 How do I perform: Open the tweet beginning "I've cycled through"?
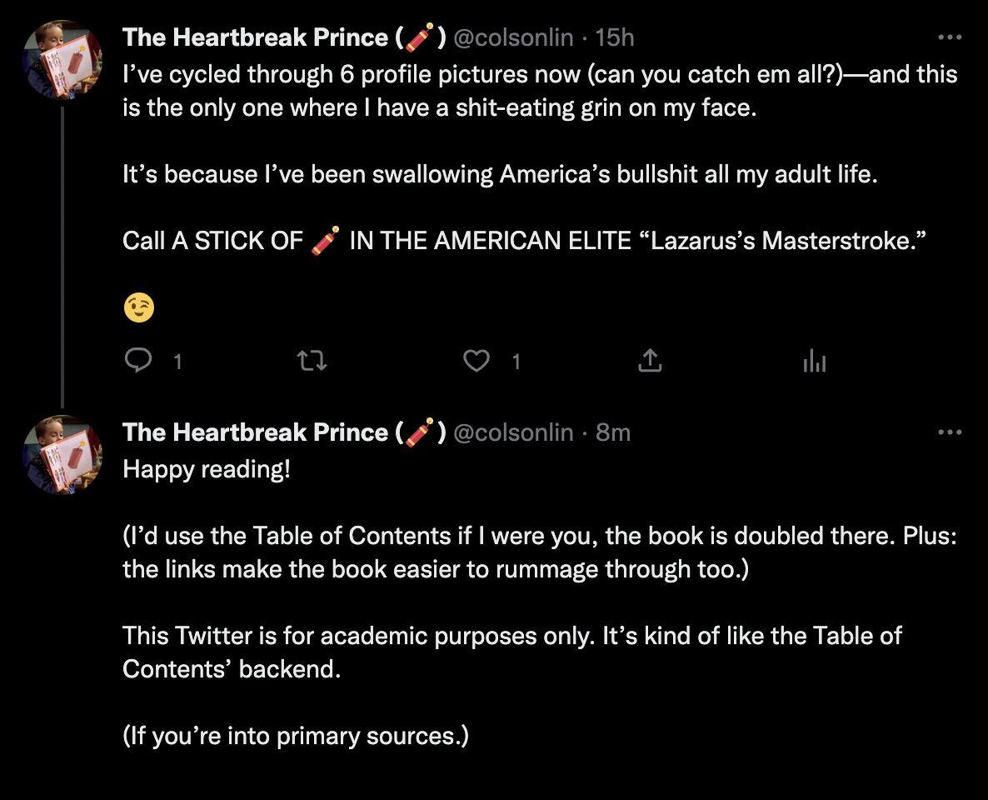tap(500, 90)
